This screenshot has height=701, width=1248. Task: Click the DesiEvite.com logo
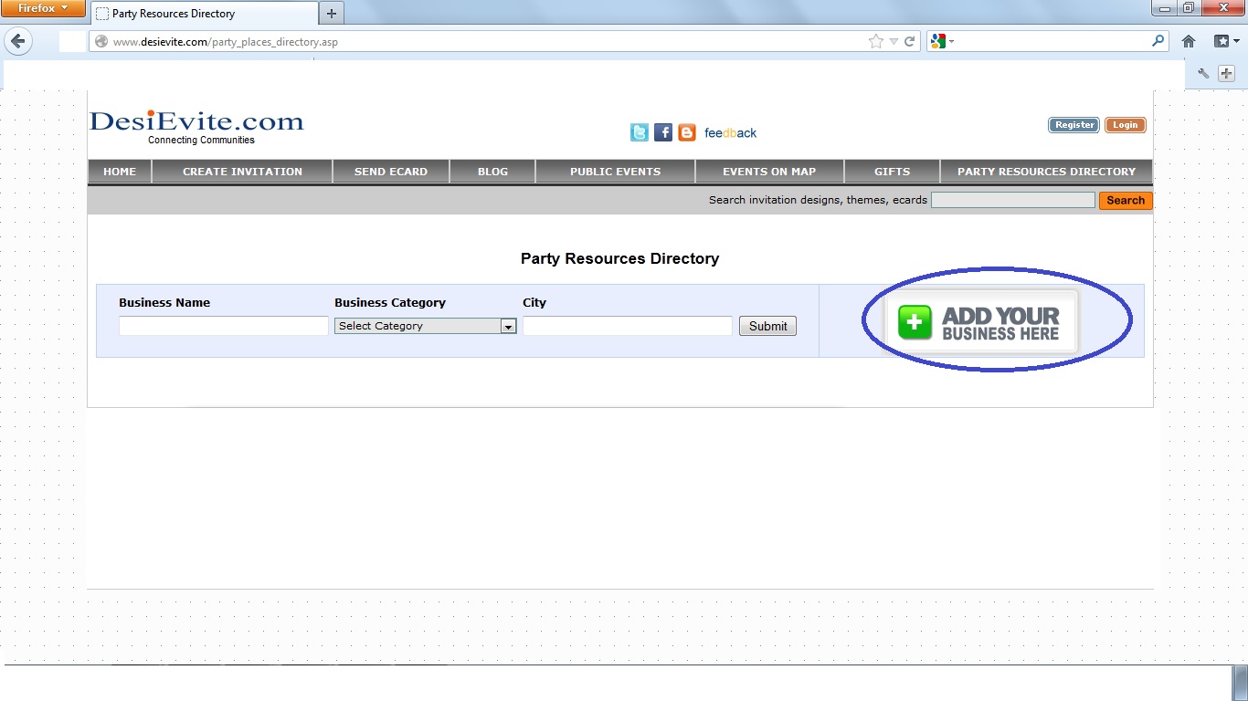[x=196, y=122]
